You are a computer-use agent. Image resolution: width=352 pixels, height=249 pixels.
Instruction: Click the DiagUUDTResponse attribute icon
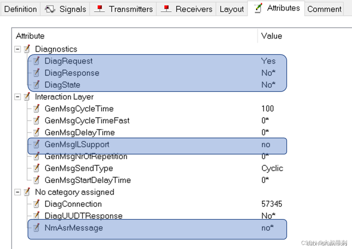36,215
